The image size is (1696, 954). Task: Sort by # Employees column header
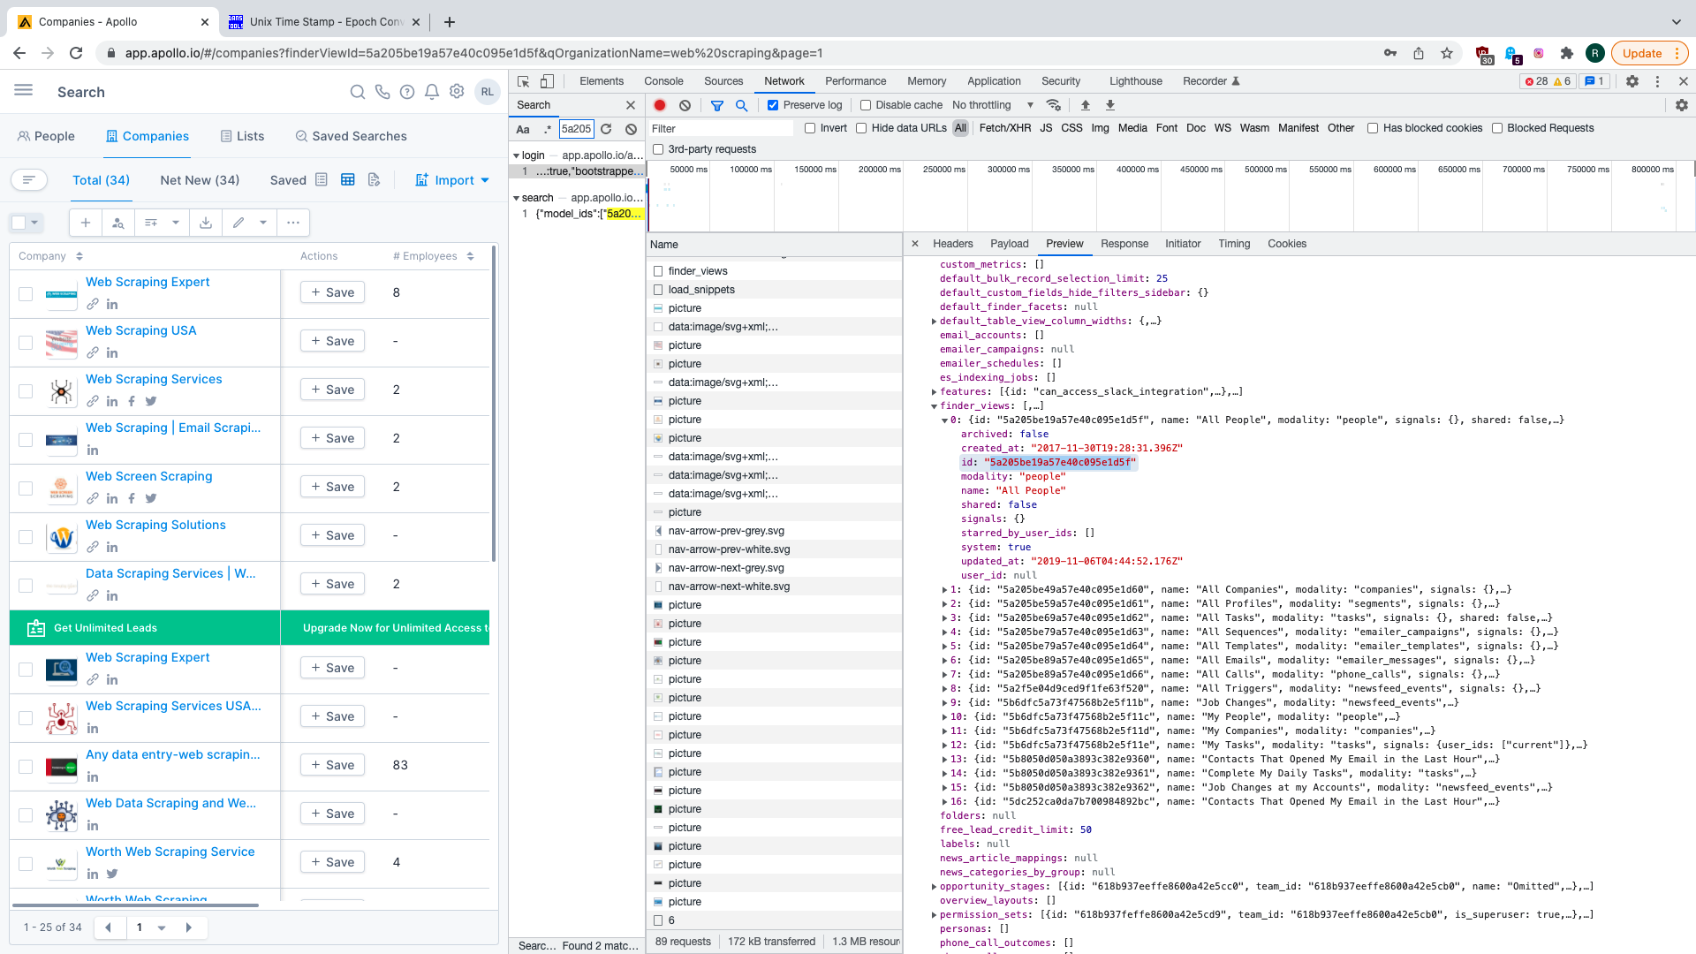click(x=433, y=256)
